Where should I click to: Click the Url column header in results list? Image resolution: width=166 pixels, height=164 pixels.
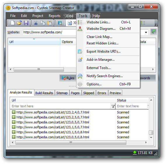pyautogui.click(x=63, y=100)
